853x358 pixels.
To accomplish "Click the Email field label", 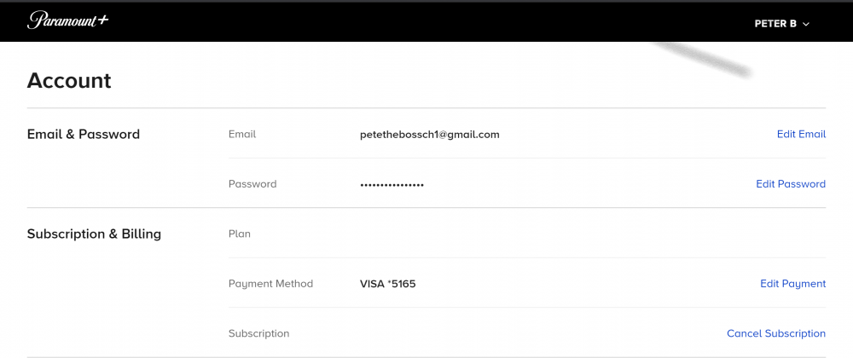I will coord(242,135).
